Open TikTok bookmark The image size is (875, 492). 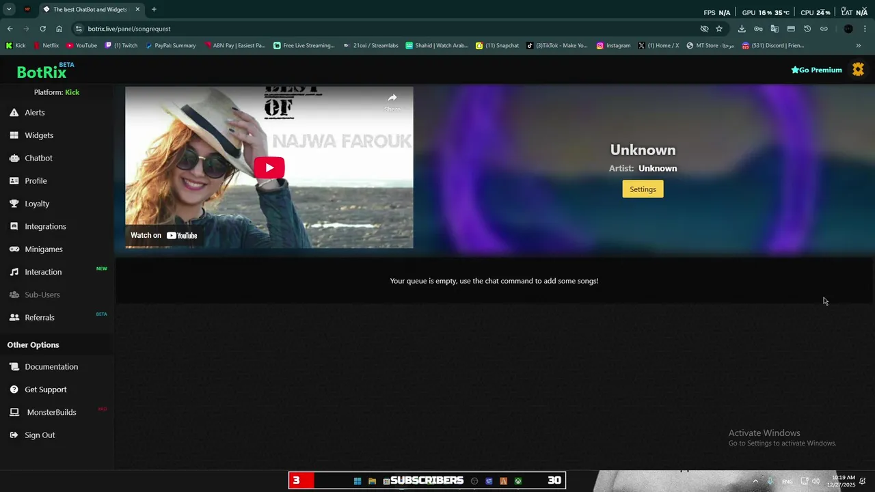coord(556,46)
